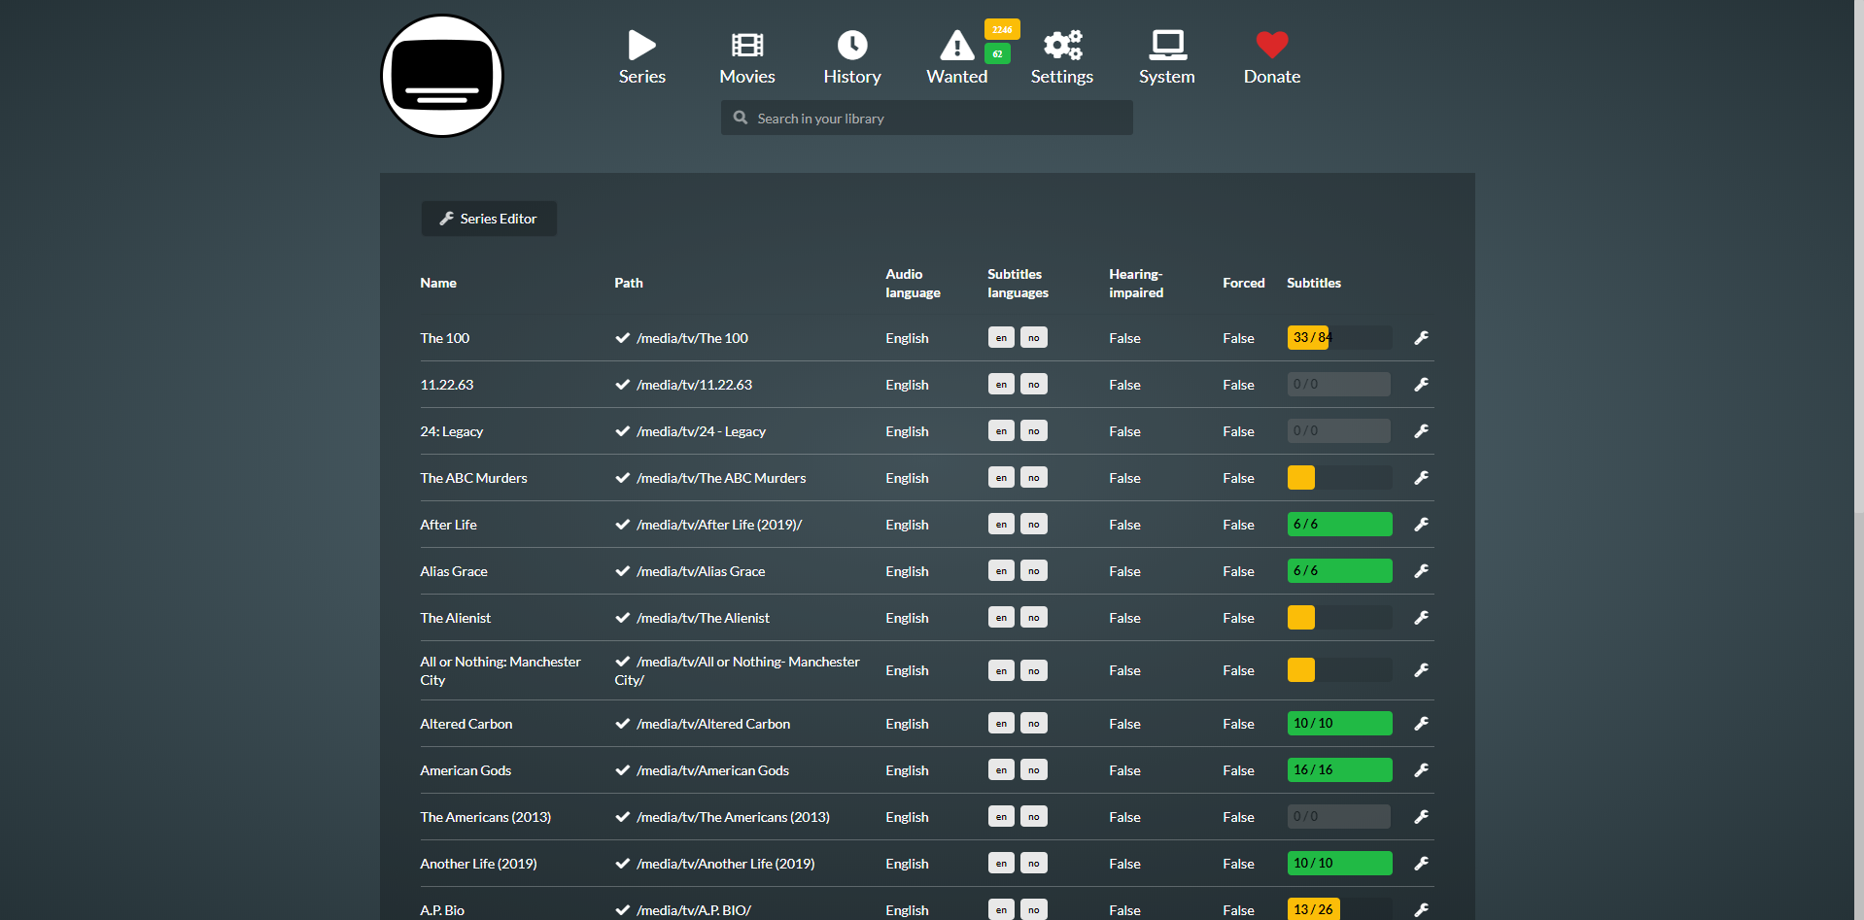
Task: Click wrench icon for The Alienist row
Action: pos(1421,618)
